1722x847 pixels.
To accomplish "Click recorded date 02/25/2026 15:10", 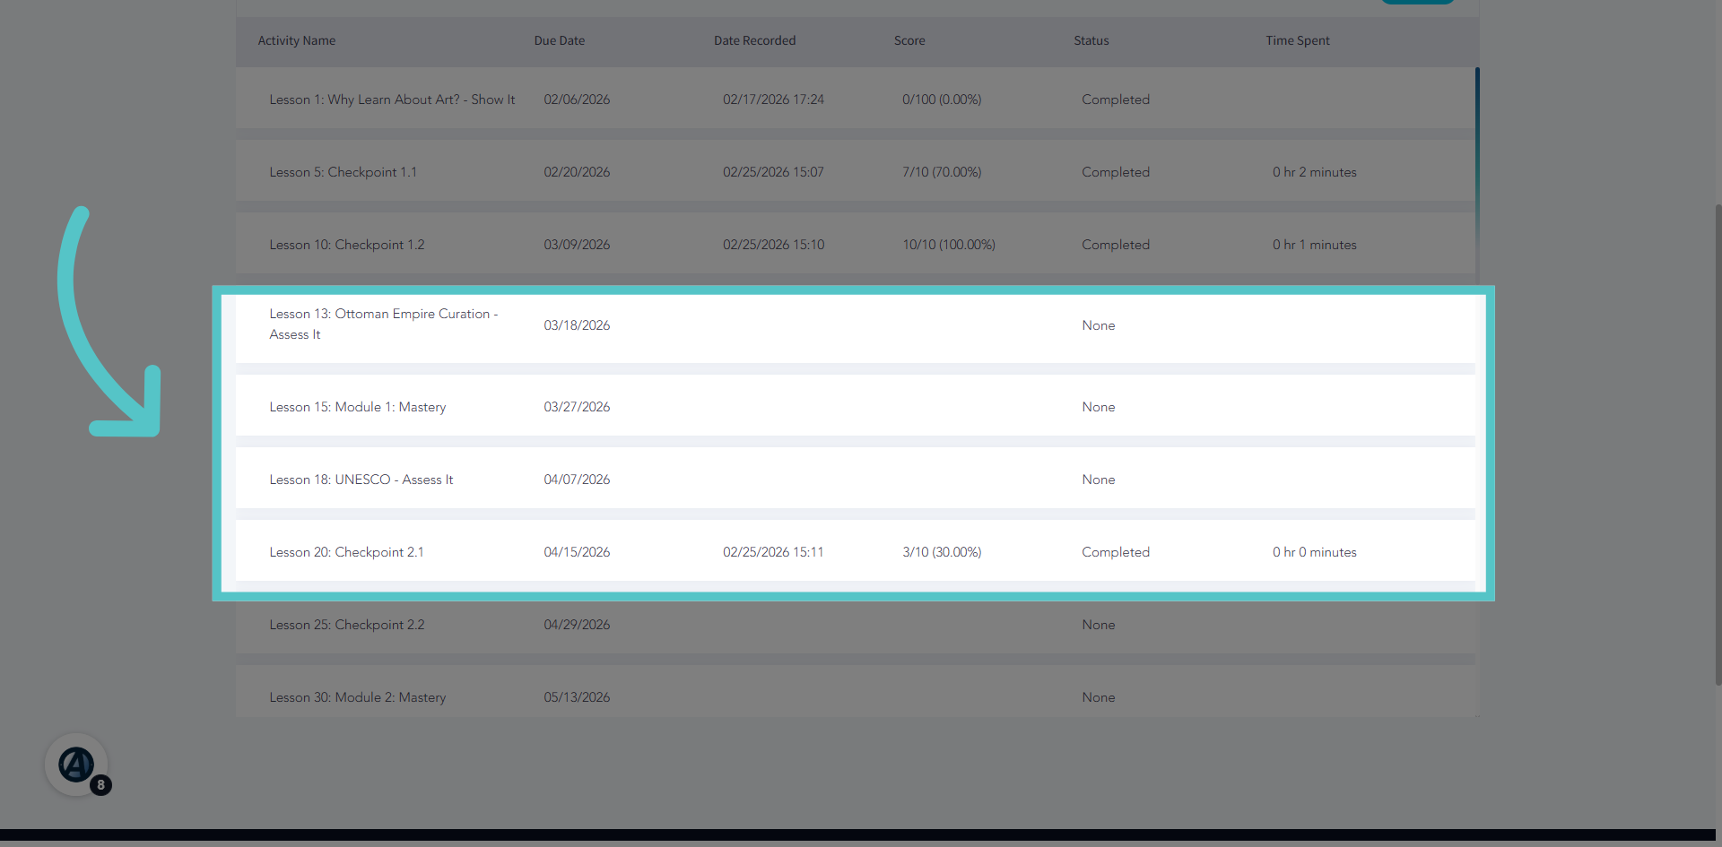I will coord(773,245).
